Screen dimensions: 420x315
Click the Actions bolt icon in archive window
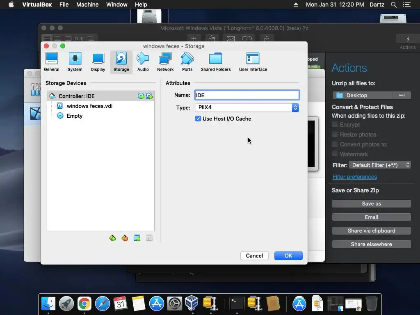point(408,39)
